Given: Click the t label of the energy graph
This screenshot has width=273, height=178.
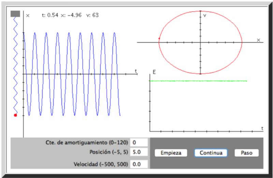Looking at the screenshot, I should click(x=262, y=128).
